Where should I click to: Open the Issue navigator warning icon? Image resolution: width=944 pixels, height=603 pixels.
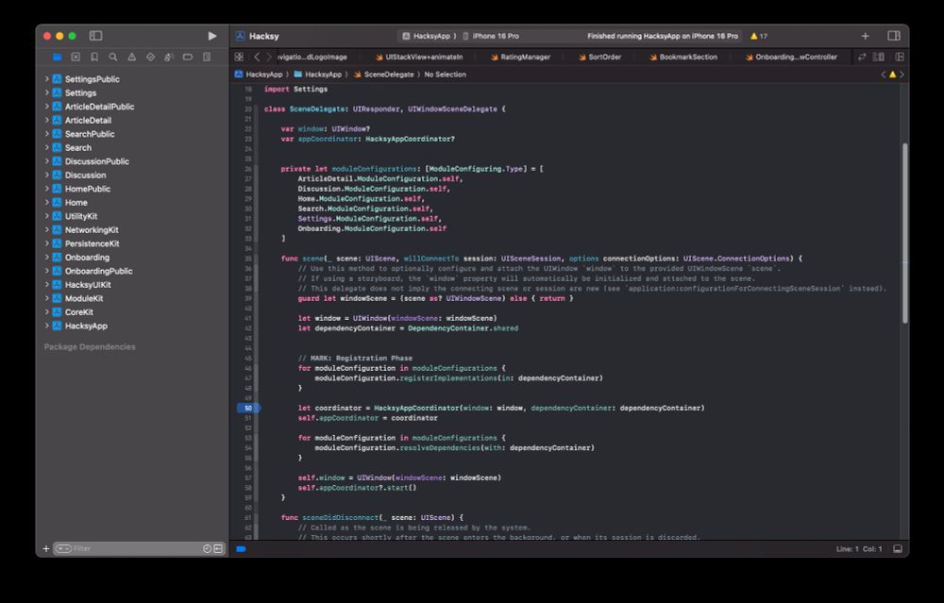[131, 57]
